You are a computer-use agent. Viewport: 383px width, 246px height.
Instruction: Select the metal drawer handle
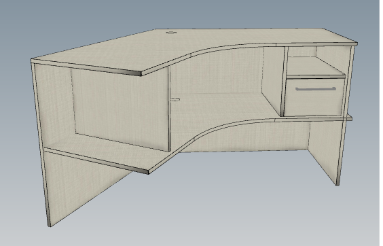(316, 89)
